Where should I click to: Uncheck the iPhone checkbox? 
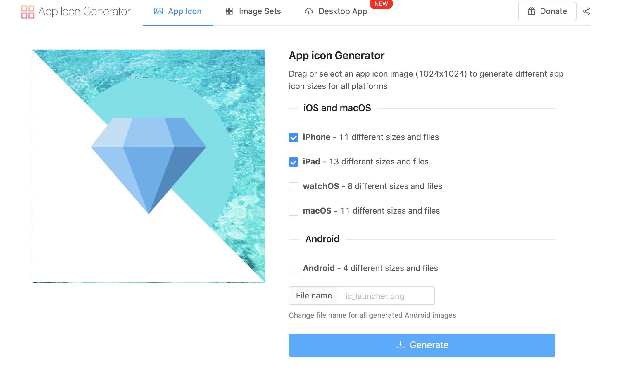[294, 137]
